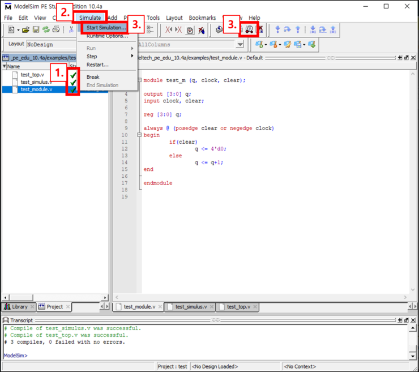Click the New file toolbar icon
This screenshot has height=372, width=419.
(x=11, y=29)
